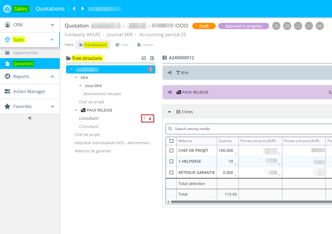Viewport: 332px width, 234px height.
Task: Collapse the 3 lines section
Action: (x=170, y=112)
